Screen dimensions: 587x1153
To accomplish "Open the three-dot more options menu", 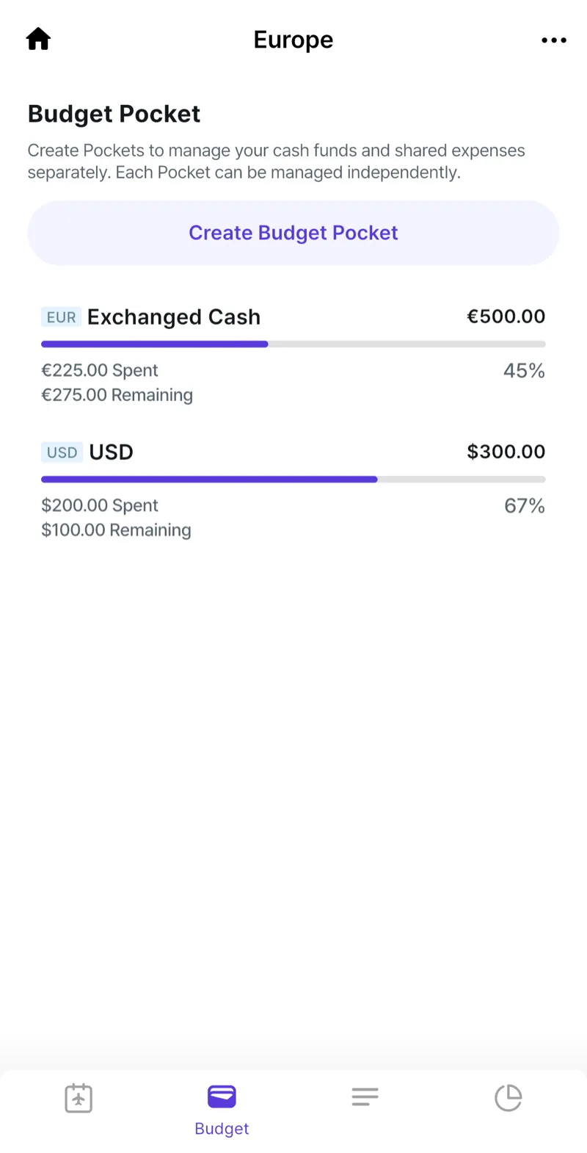I will coord(553,40).
